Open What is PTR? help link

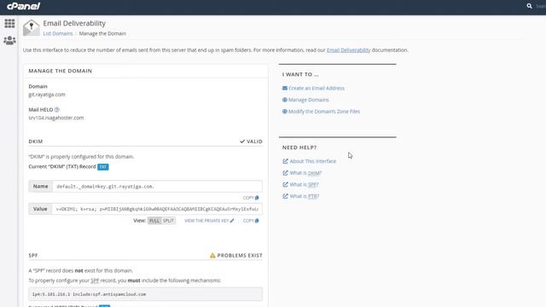tap(301, 196)
